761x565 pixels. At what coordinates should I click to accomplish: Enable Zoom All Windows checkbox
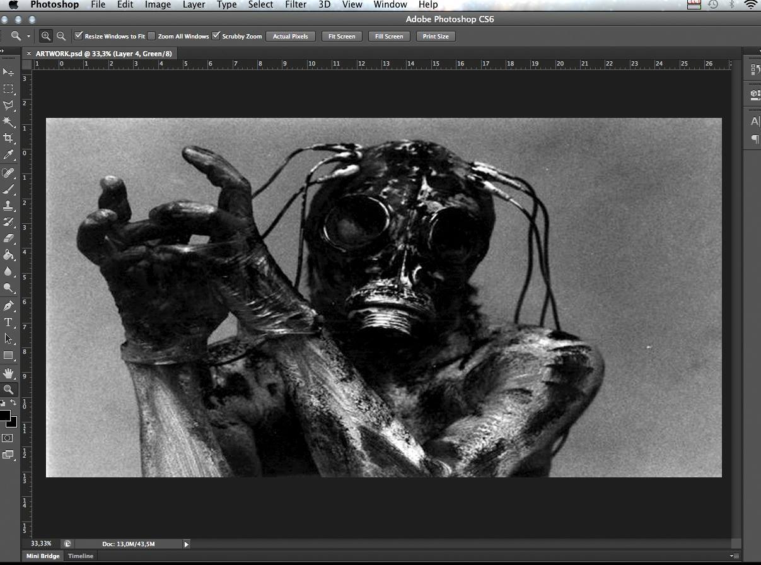pyautogui.click(x=151, y=36)
